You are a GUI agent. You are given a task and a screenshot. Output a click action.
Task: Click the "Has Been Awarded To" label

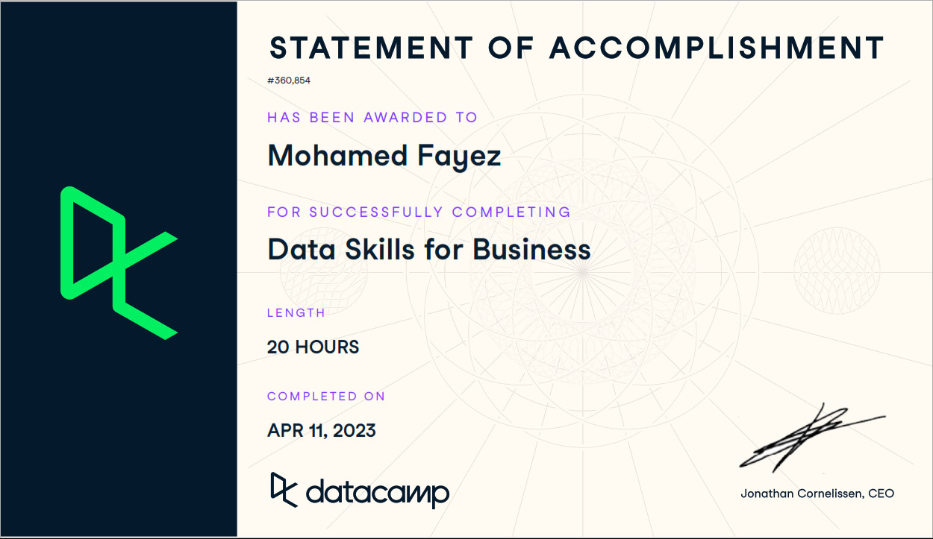tap(372, 117)
